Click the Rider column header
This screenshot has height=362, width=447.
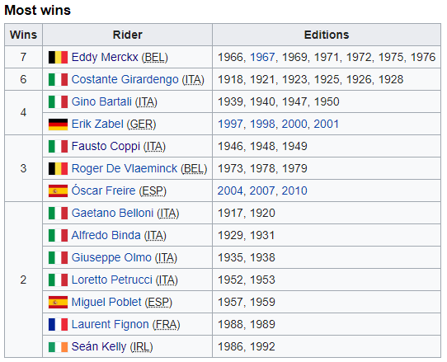128,35
